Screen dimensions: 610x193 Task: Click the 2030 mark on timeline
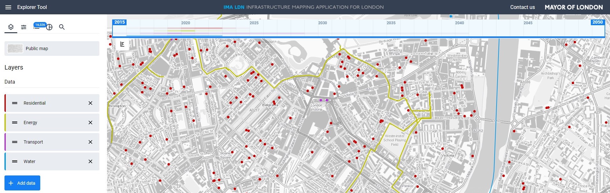[x=322, y=23]
